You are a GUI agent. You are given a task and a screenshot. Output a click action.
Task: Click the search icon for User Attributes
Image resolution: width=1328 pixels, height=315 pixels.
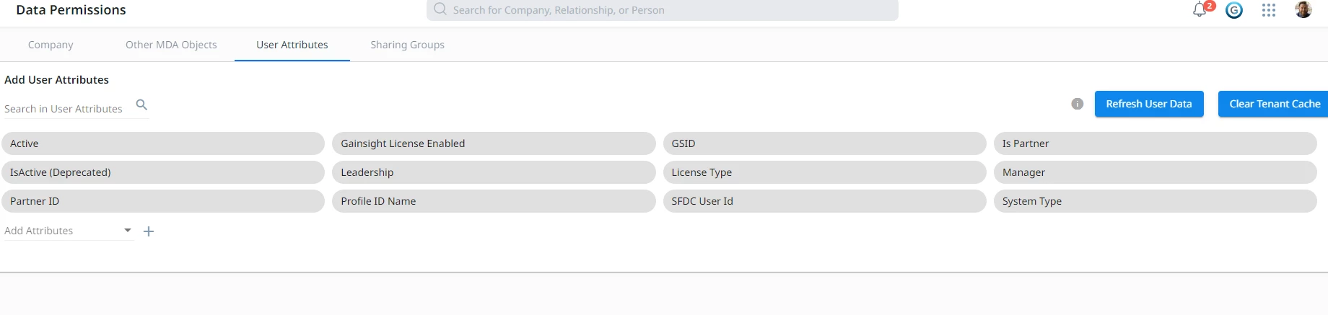pos(141,105)
